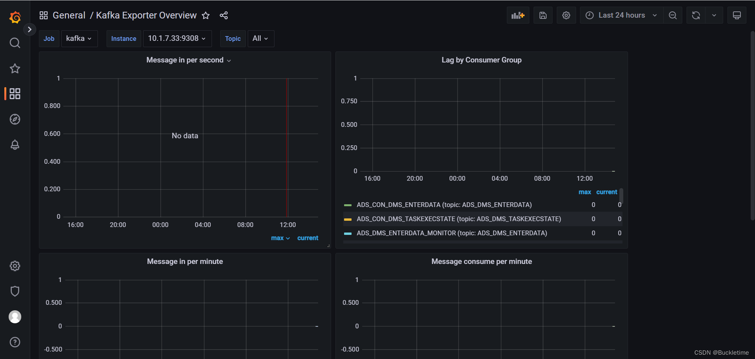Grab the Message in per second resize handle
Viewport: 755px width, 359px height.
coord(328,246)
